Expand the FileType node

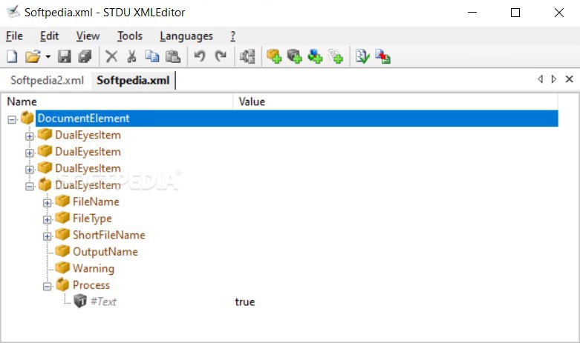47,219
